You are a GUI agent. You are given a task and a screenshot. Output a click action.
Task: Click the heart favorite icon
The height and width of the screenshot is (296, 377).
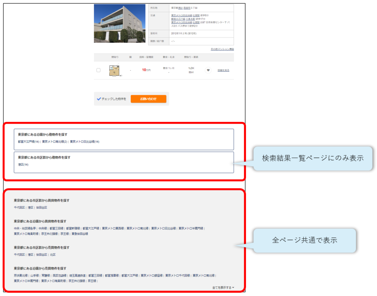click(x=208, y=70)
